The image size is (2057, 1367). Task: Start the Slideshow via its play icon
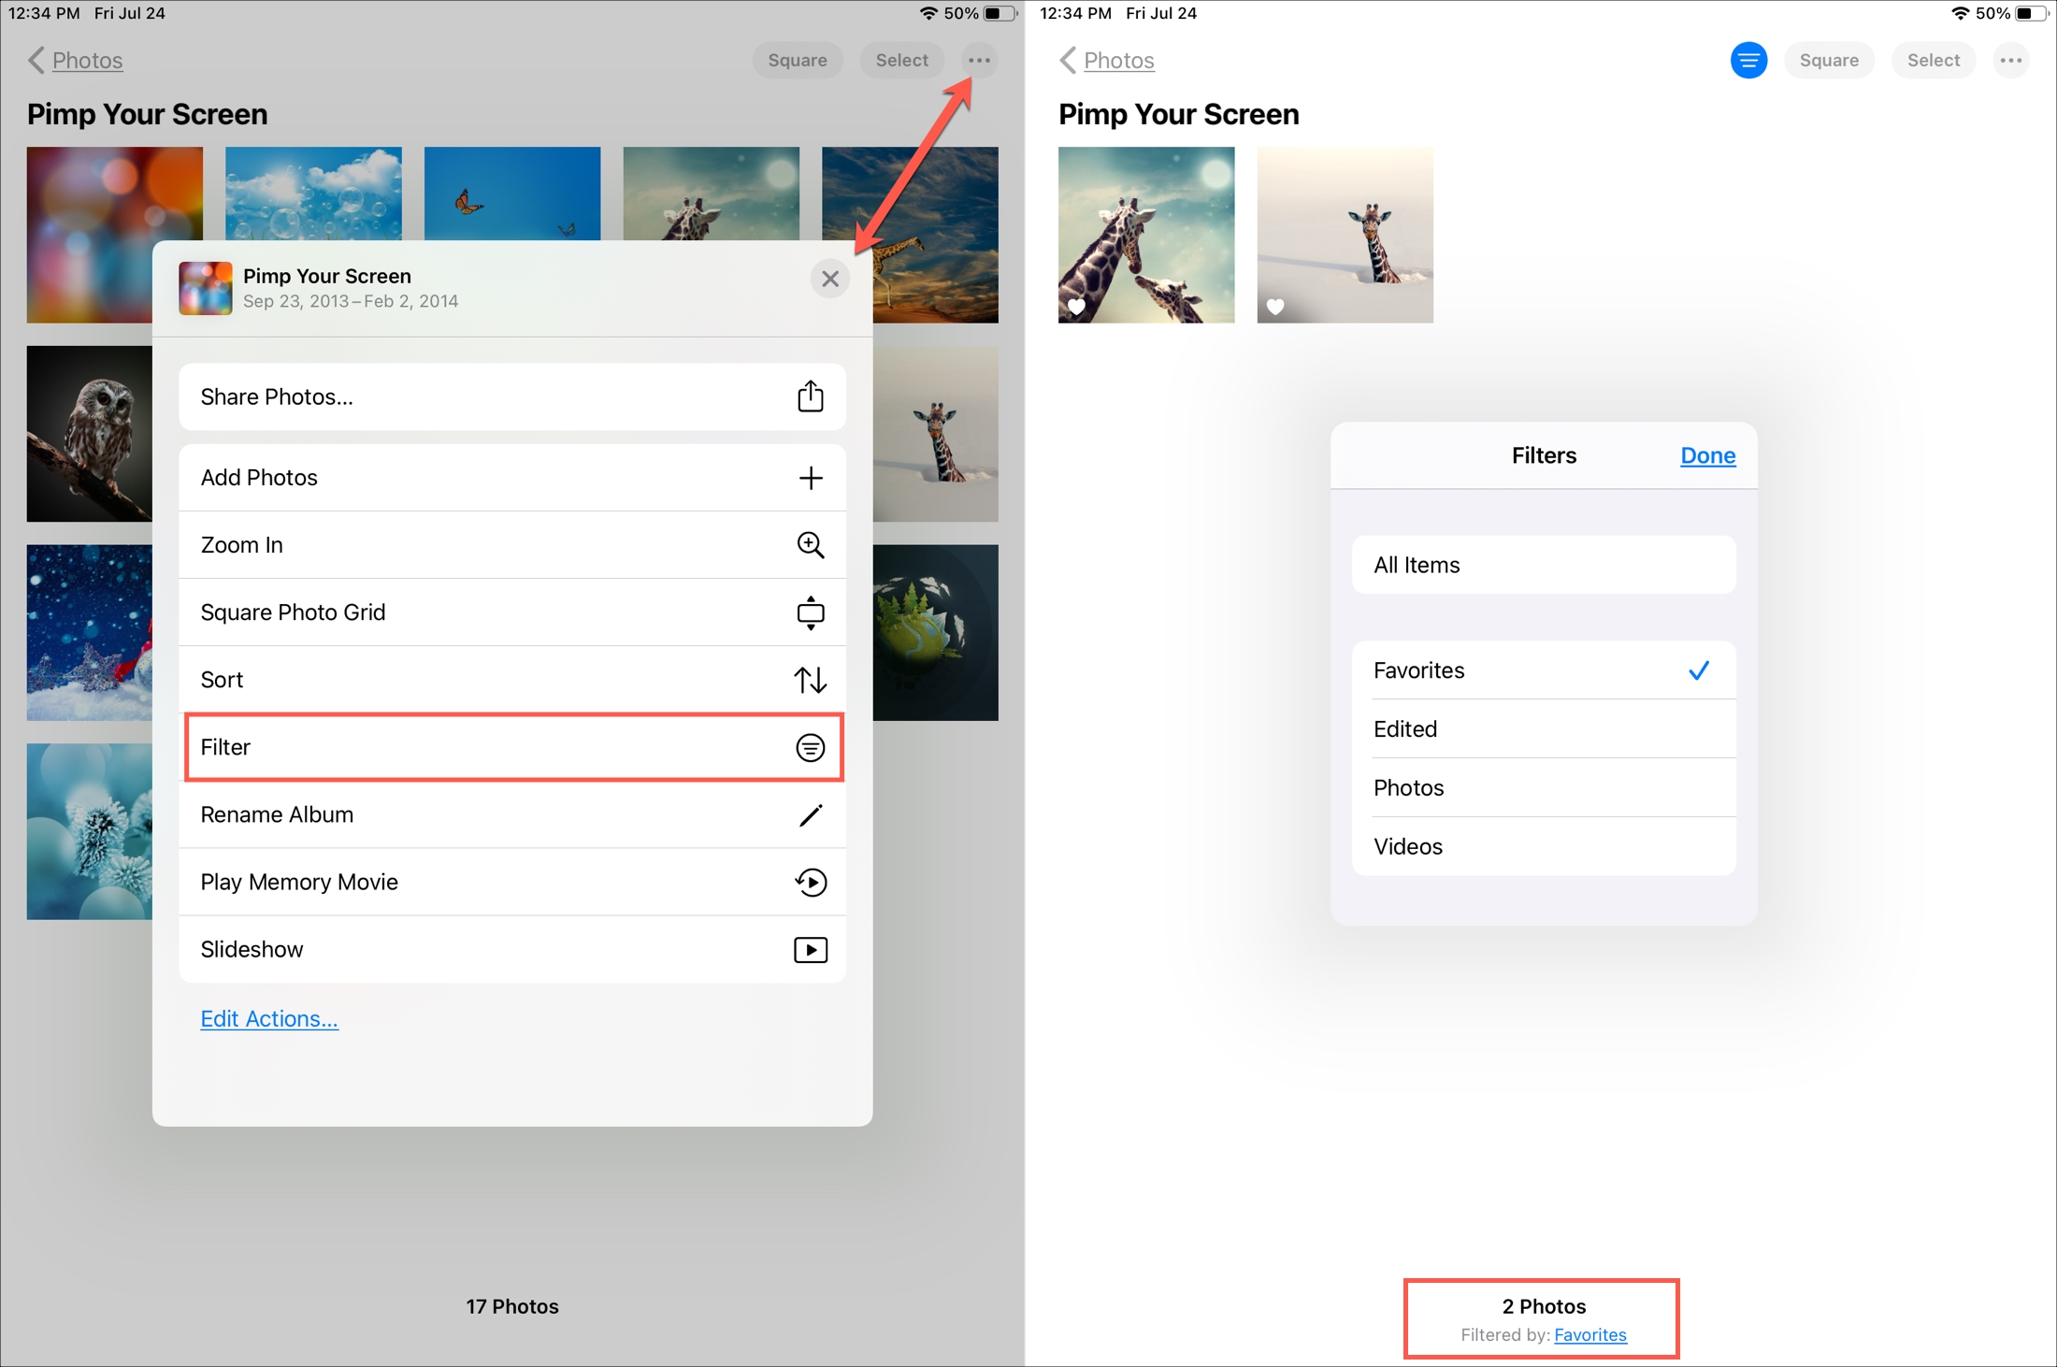(x=810, y=949)
